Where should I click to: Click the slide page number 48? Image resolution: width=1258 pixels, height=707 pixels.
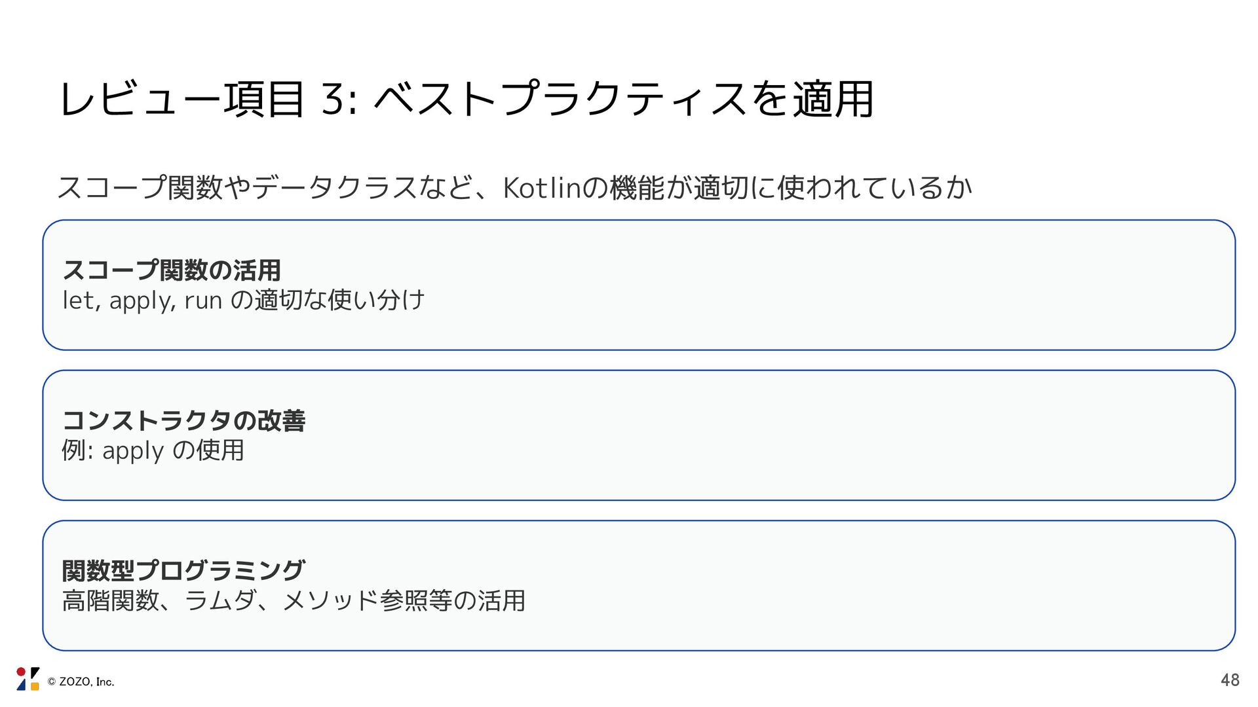pyautogui.click(x=1230, y=680)
